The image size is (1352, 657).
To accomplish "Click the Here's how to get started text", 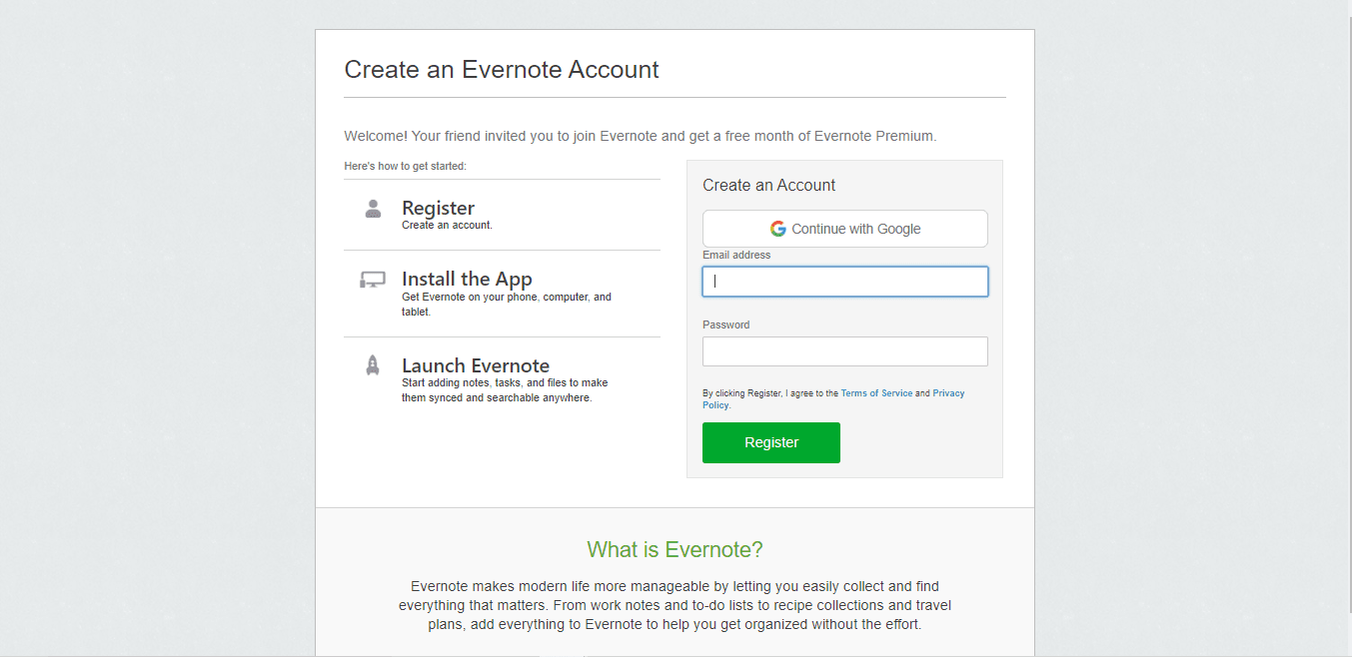I will (x=405, y=166).
